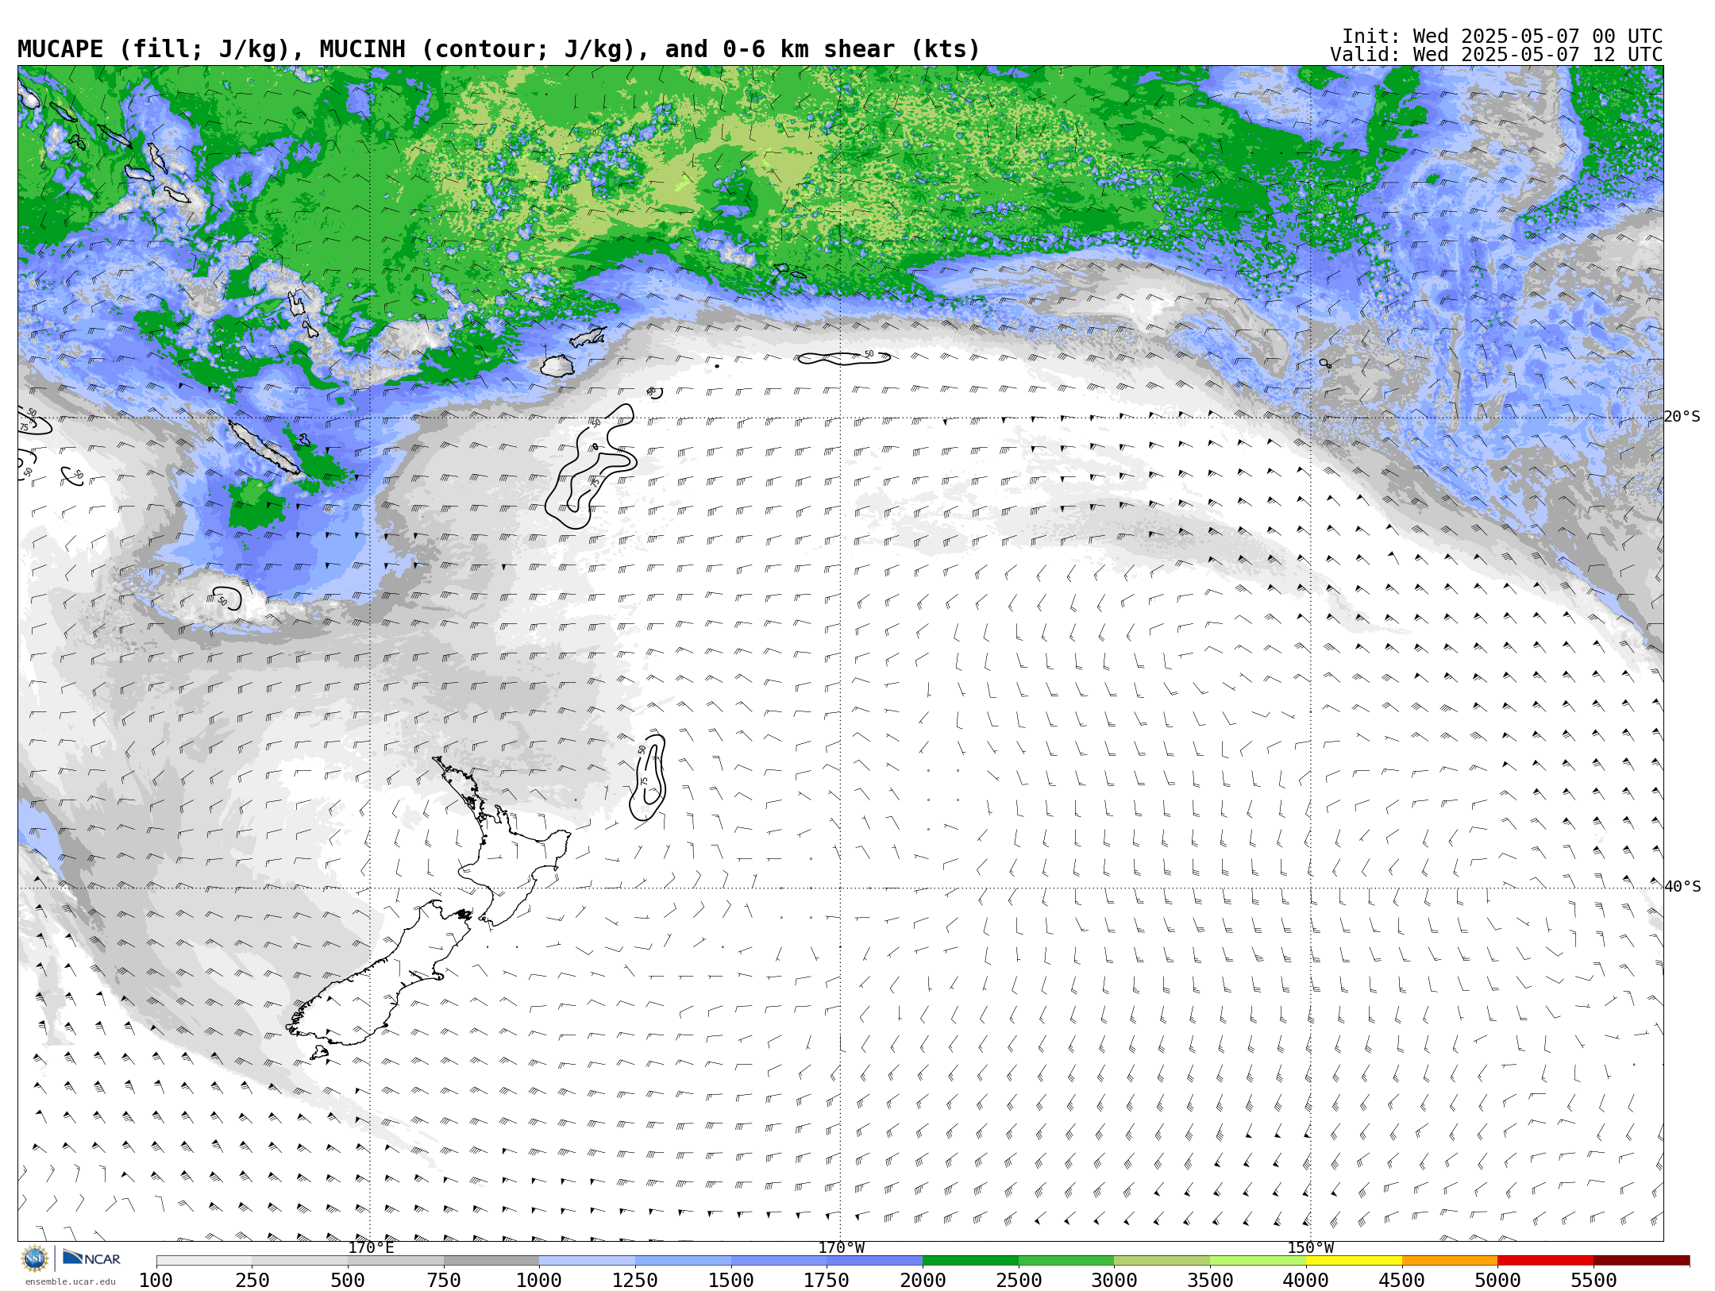Click the blue 1250–1500 colorbar segment
The width and height of the screenshot is (1715, 1291).
(683, 1261)
